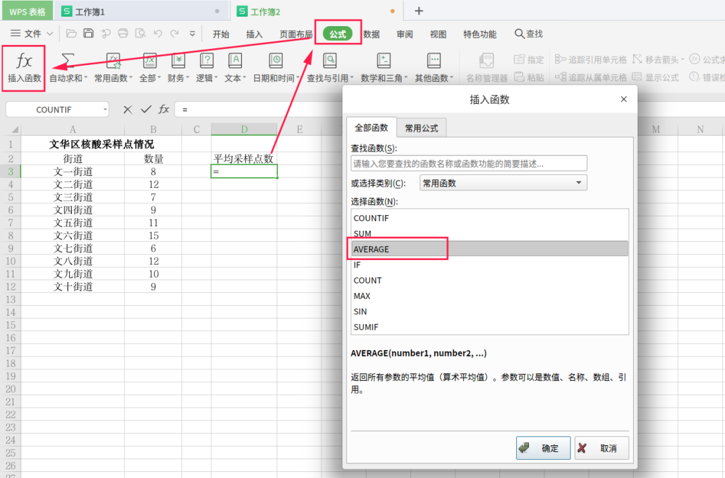Open the File (文件) menu dropdown
Viewport: 725px width, 478px height.
(32, 34)
